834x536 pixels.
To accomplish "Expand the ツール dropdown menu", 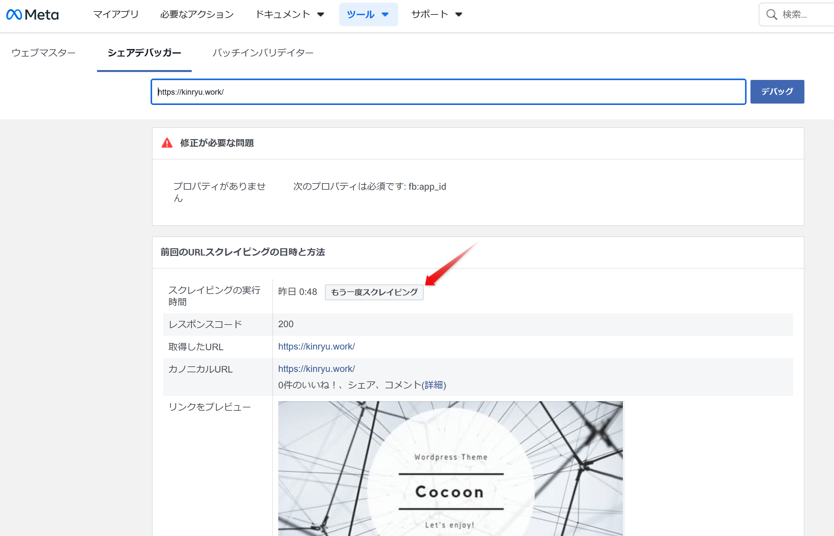I will pyautogui.click(x=368, y=14).
